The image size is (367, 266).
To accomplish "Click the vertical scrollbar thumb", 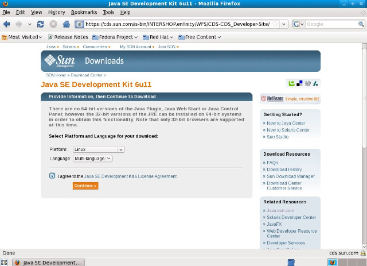I will pos(364,98).
